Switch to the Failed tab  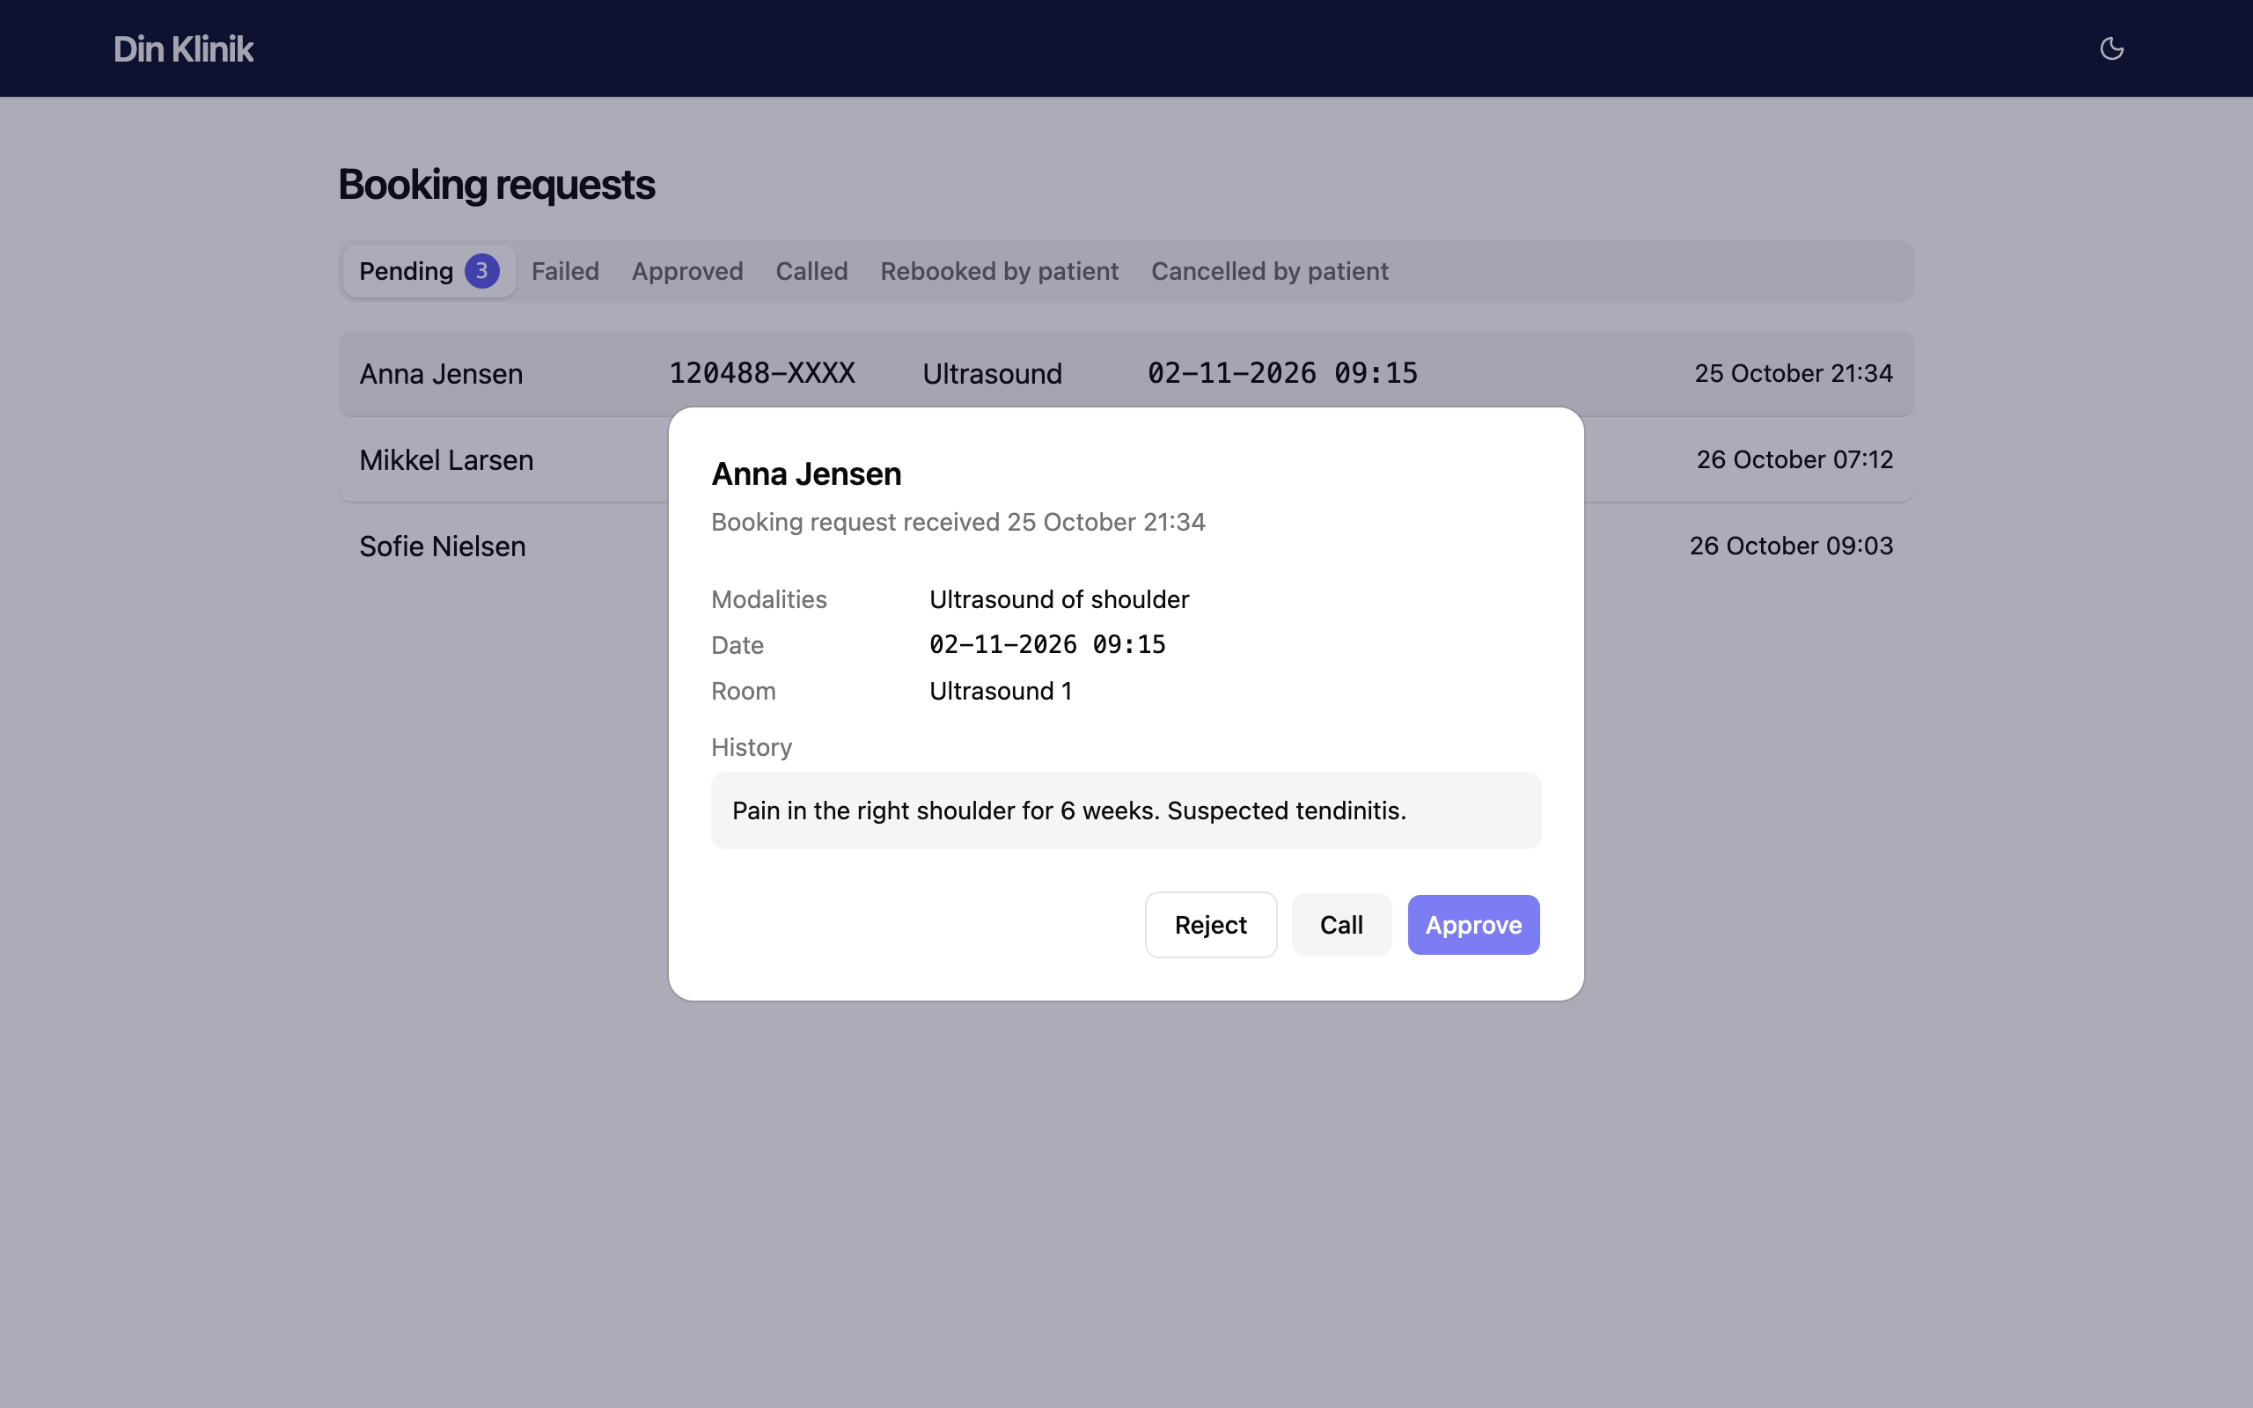(x=565, y=271)
